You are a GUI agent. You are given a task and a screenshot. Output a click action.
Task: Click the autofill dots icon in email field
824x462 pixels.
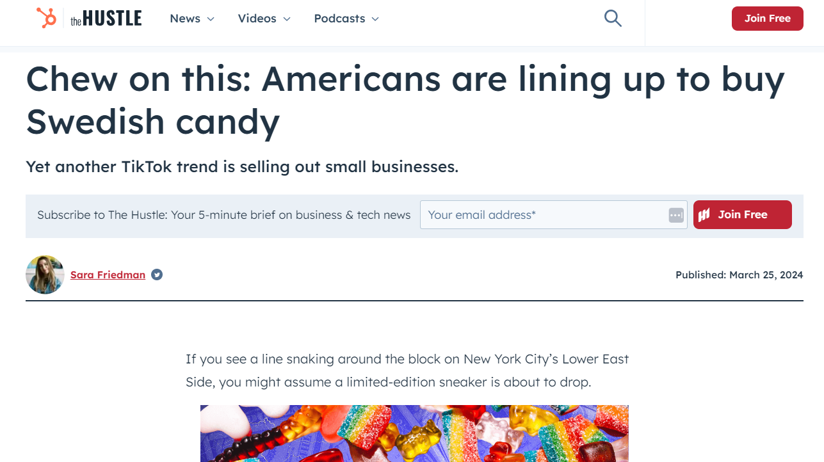point(676,215)
